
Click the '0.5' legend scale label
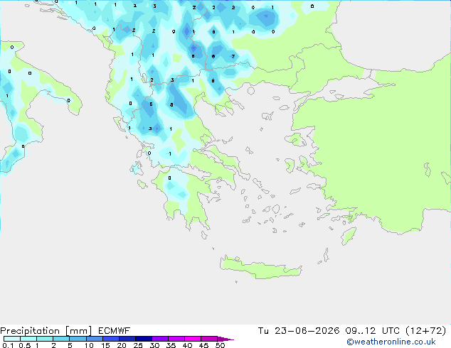(x=25, y=345)
